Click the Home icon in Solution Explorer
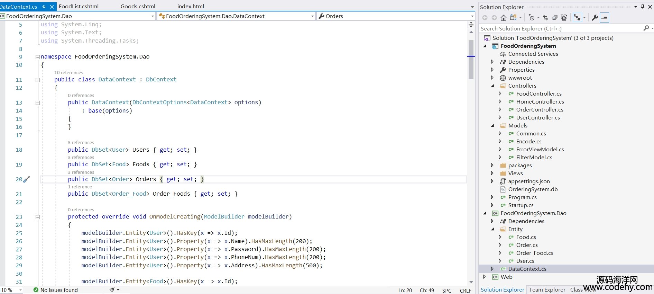654x294 pixels. coord(504,18)
